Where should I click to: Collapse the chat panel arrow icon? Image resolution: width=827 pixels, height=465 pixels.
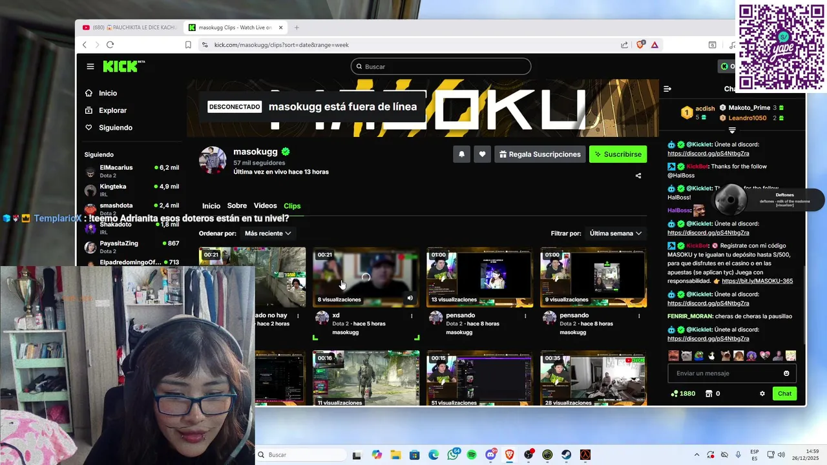667,89
